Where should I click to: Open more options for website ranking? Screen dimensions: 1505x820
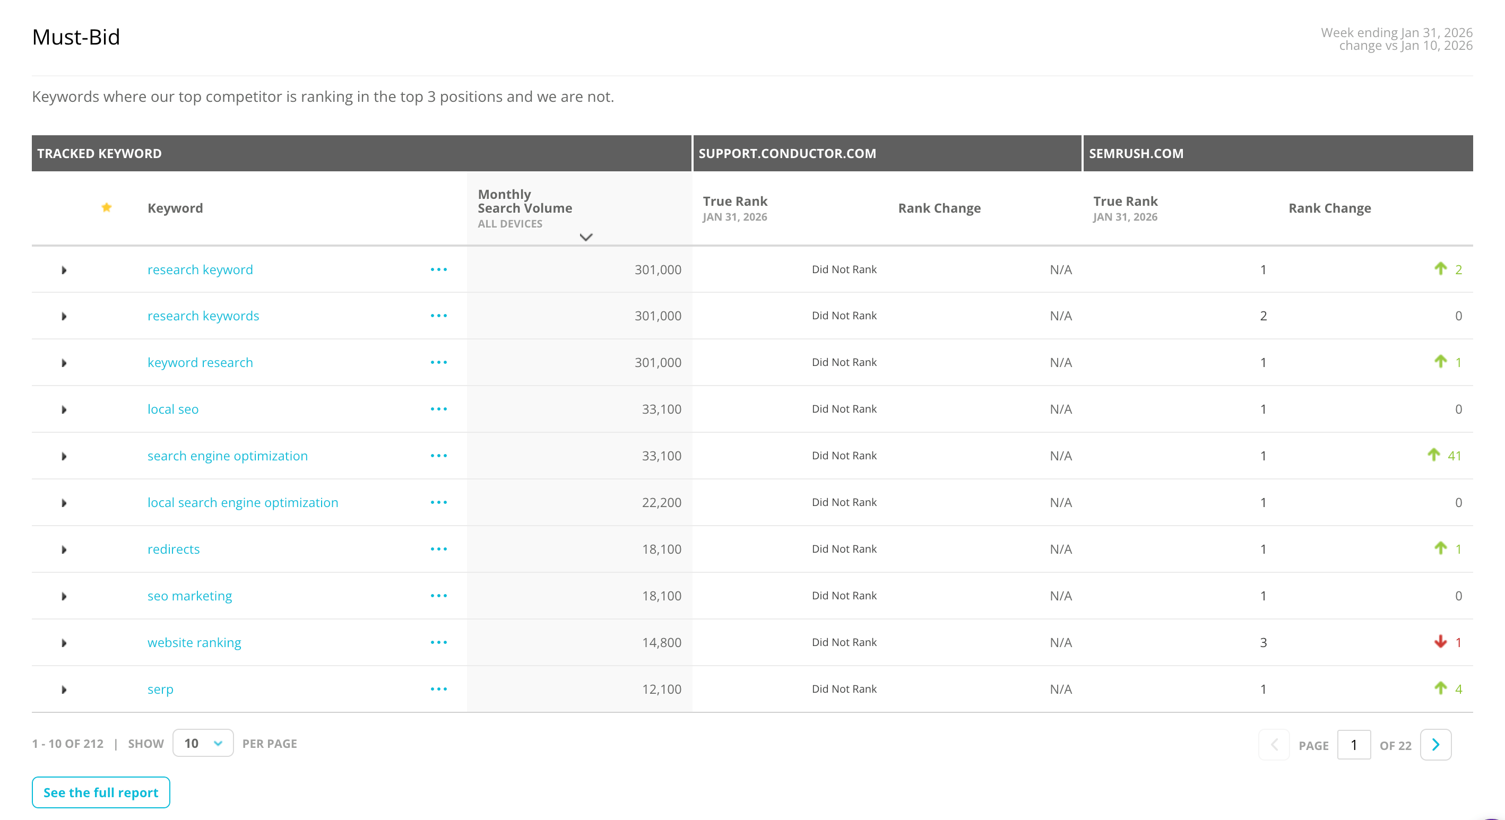(x=439, y=642)
